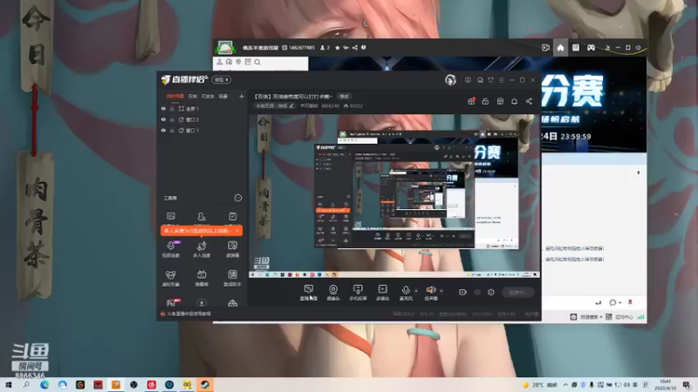Switch to second scene tab

click(192, 96)
